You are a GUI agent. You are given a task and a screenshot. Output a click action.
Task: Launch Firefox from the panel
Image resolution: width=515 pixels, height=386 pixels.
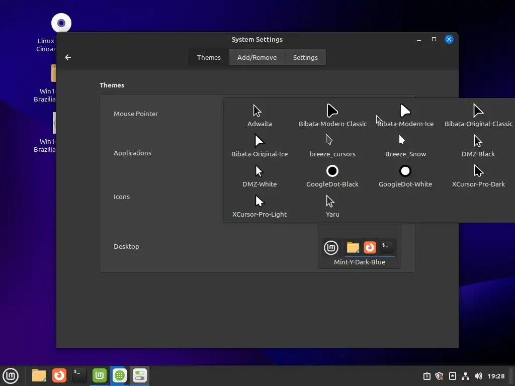tap(59, 375)
